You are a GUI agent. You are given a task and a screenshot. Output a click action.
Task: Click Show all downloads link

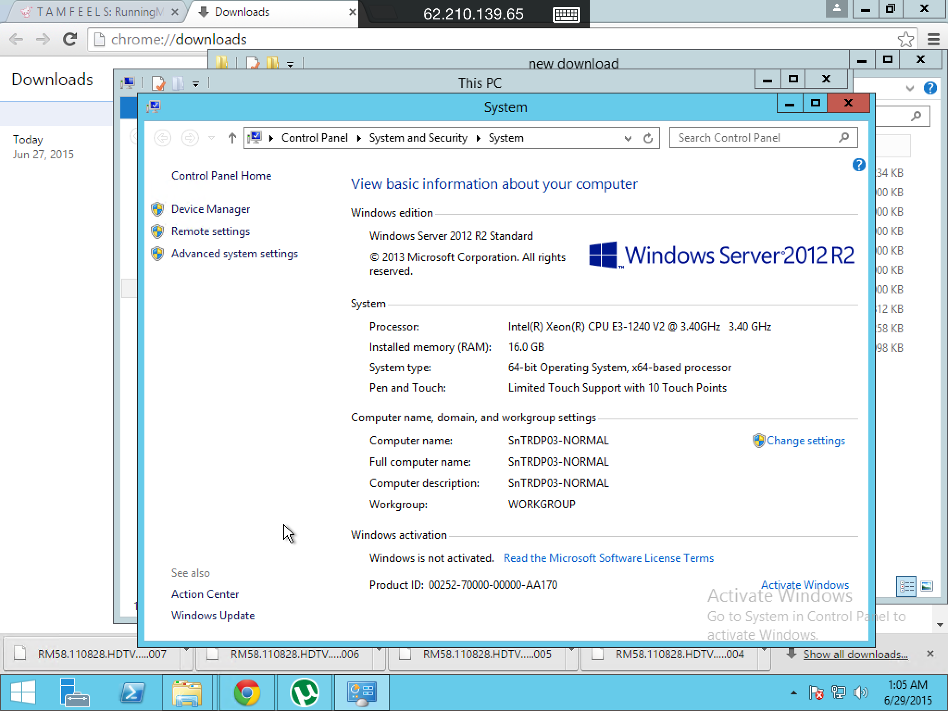tap(855, 655)
